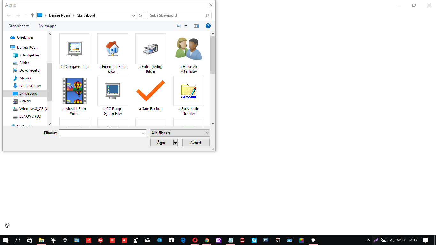Viewport: 436px width, 245px height.
Task: Select Denne PCen in navigation pane
Action: [x=27, y=48]
